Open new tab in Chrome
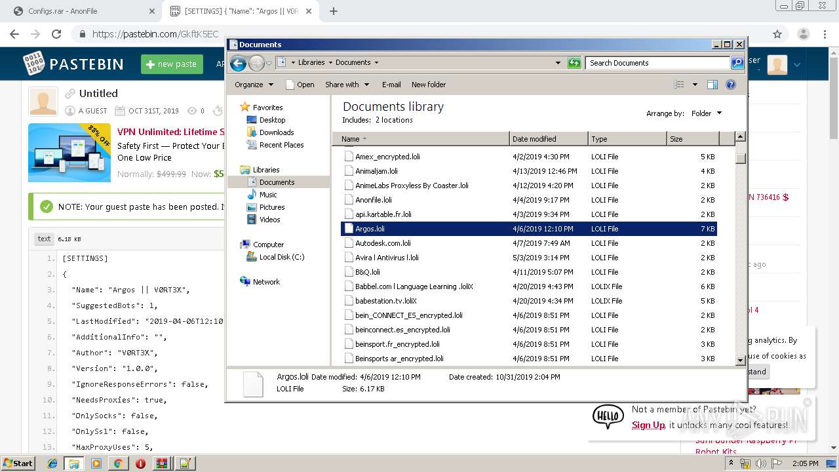This screenshot has height=472, width=839. [x=334, y=11]
